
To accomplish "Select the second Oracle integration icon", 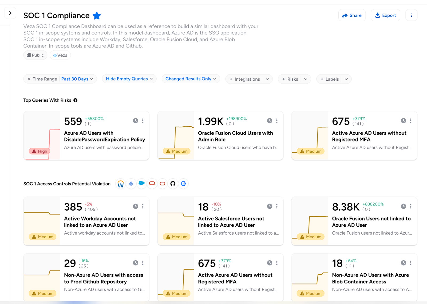I will pos(162,184).
